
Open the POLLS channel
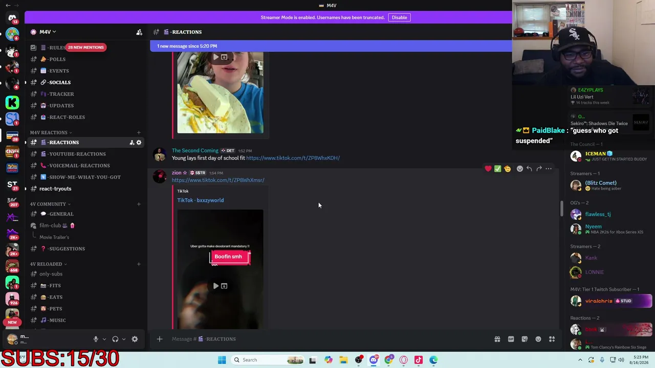click(85, 59)
